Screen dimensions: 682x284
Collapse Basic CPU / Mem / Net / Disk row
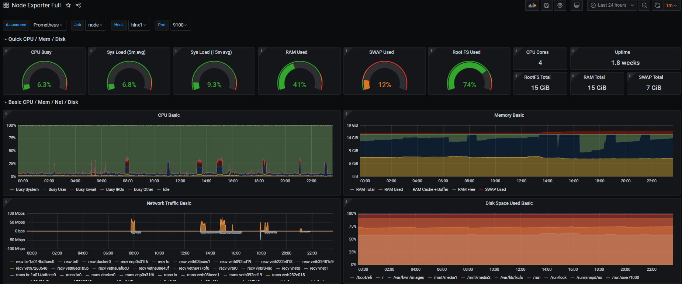point(43,102)
